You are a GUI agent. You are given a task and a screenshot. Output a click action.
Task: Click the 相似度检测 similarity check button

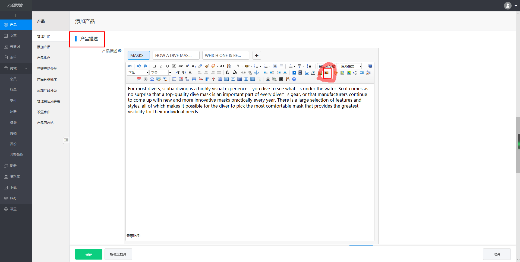[x=118, y=254]
